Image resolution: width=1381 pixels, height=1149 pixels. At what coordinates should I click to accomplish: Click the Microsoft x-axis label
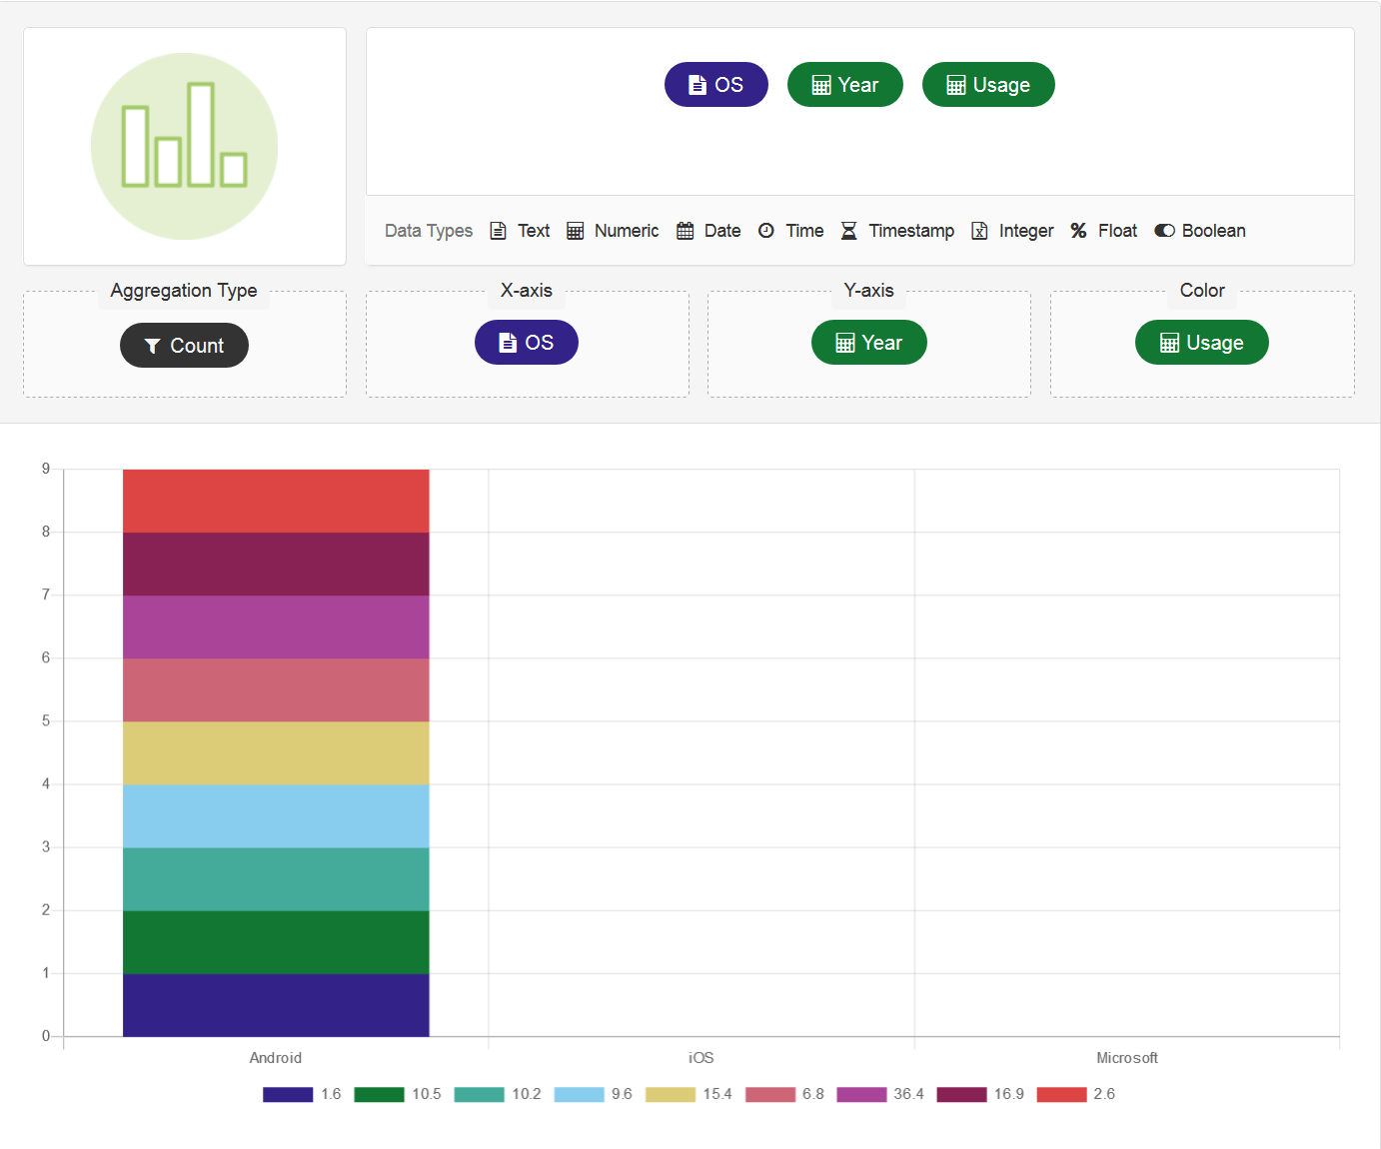pos(1127,1058)
